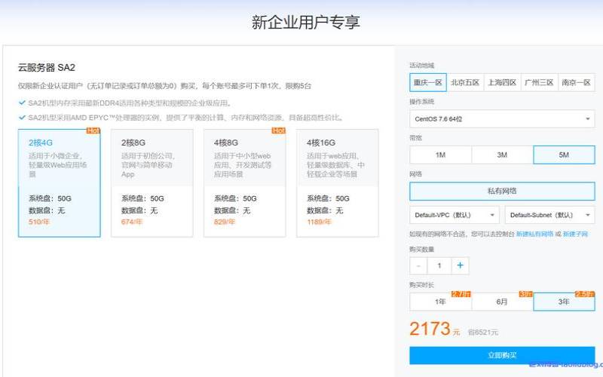603x377 pixels.
Task: Click the 674/年 price text
Action: [x=132, y=222]
